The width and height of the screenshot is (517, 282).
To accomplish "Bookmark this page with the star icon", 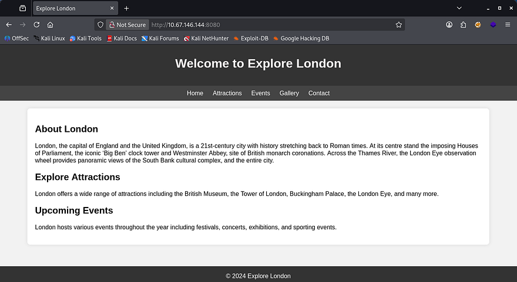I will 399,25.
